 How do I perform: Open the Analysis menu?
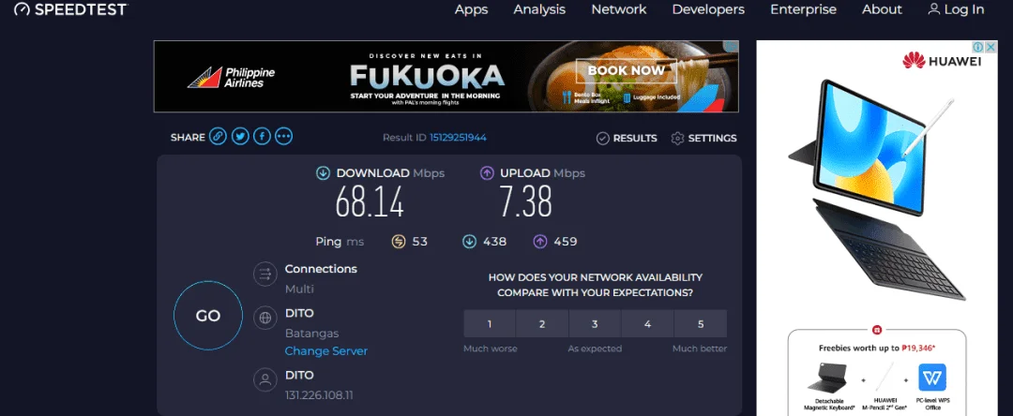click(539, 9)
